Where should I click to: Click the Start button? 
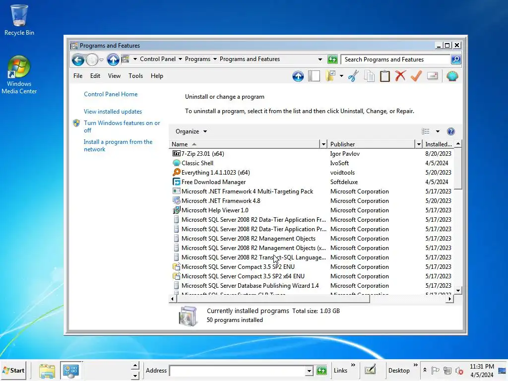point(13,371)
